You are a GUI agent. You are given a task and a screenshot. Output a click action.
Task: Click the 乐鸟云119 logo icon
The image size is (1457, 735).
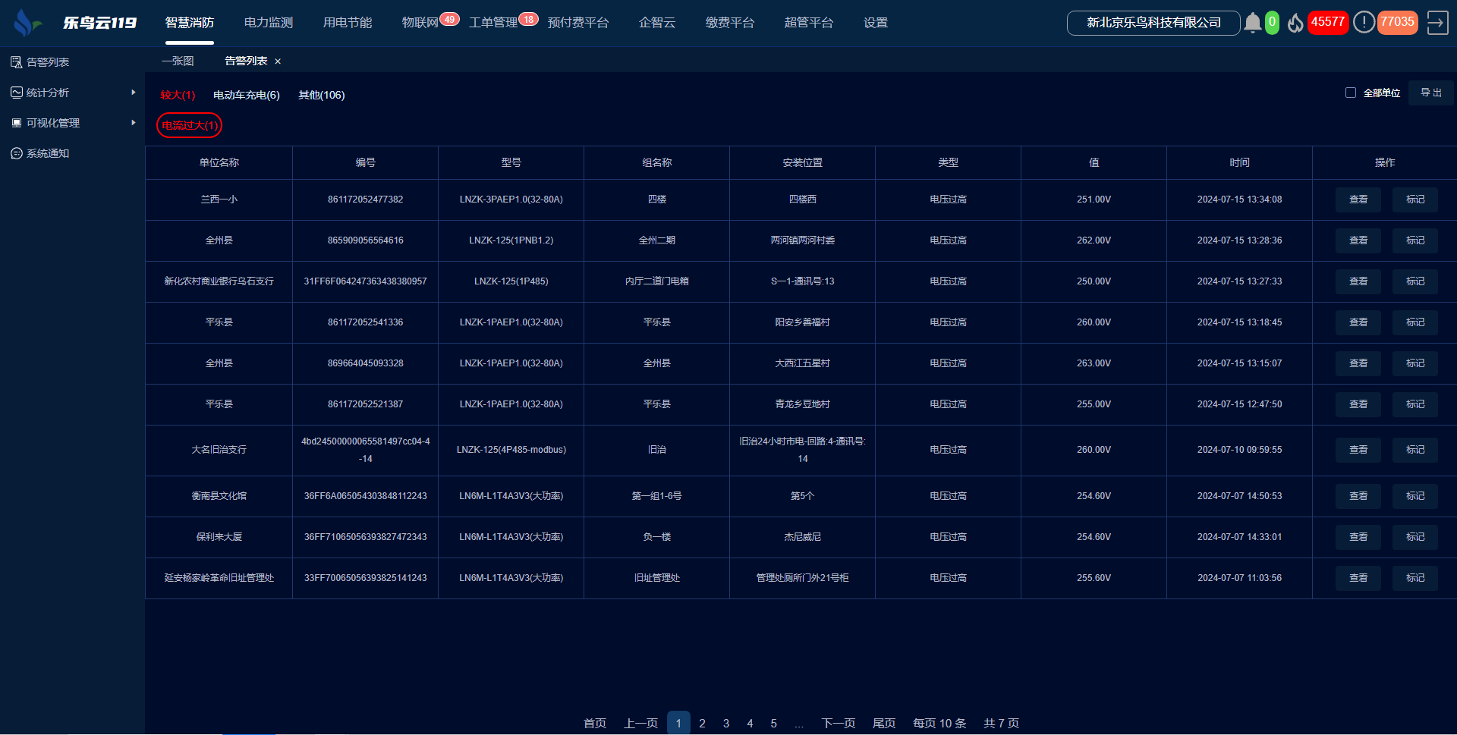pos(27,23)
